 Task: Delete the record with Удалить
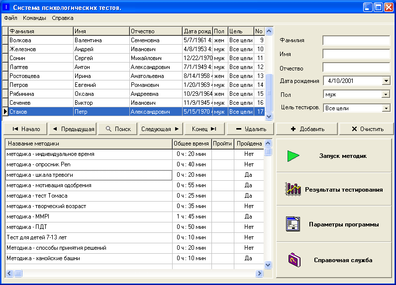[x=251, y=129]
